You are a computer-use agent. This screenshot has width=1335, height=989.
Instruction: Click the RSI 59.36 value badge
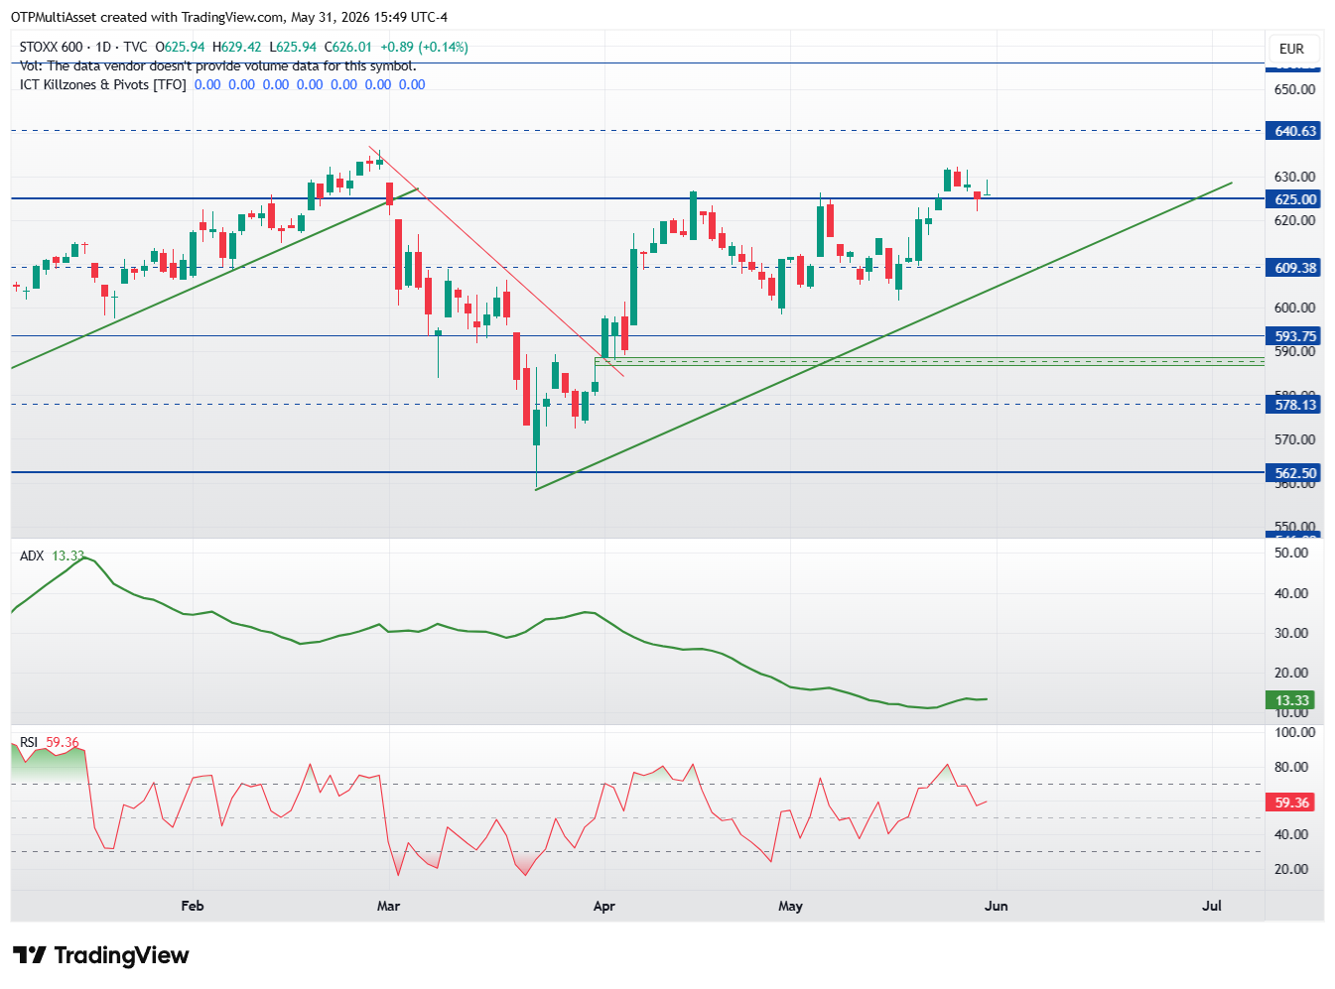coord(1292,803)
